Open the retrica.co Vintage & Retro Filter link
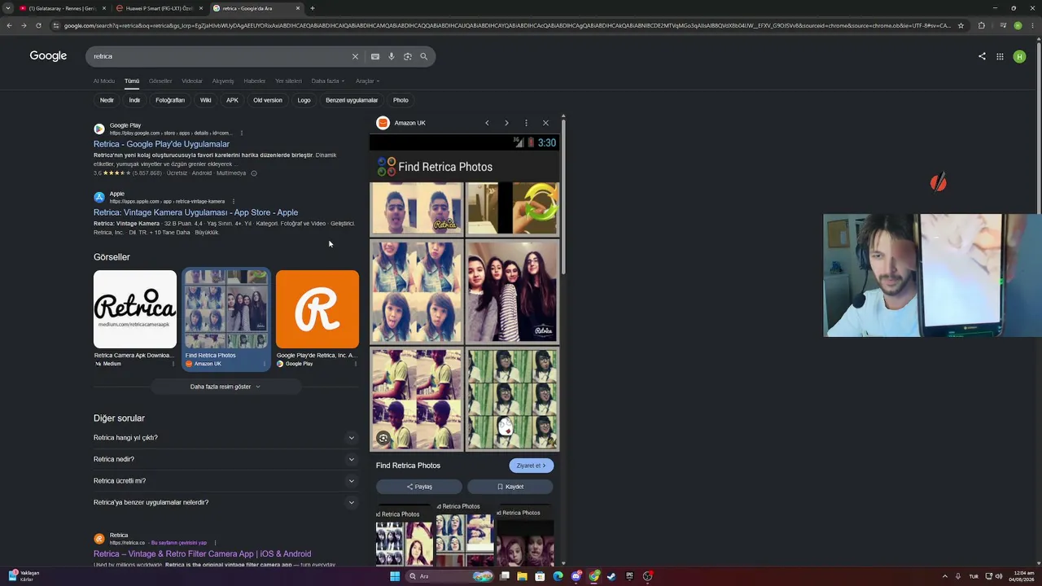 202,554
